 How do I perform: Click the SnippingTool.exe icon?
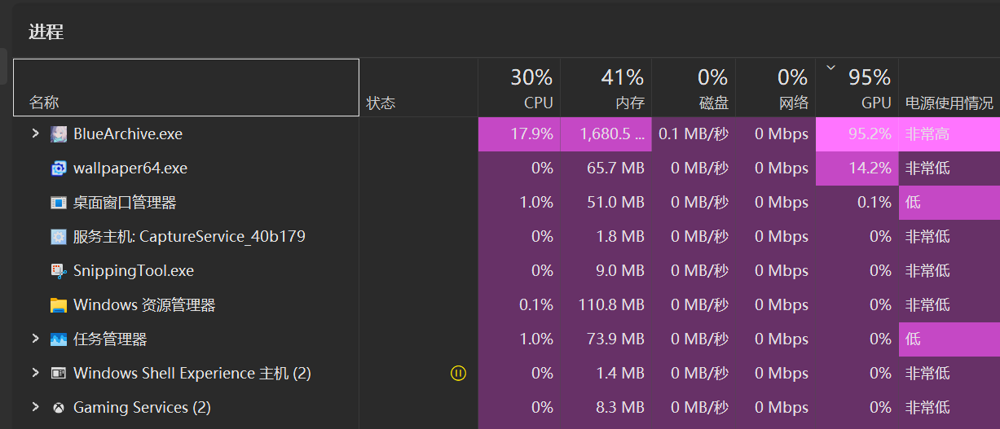pyautogui.click(x=59, y=271)
